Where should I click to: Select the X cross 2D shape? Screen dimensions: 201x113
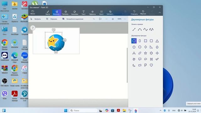point(151,59)
